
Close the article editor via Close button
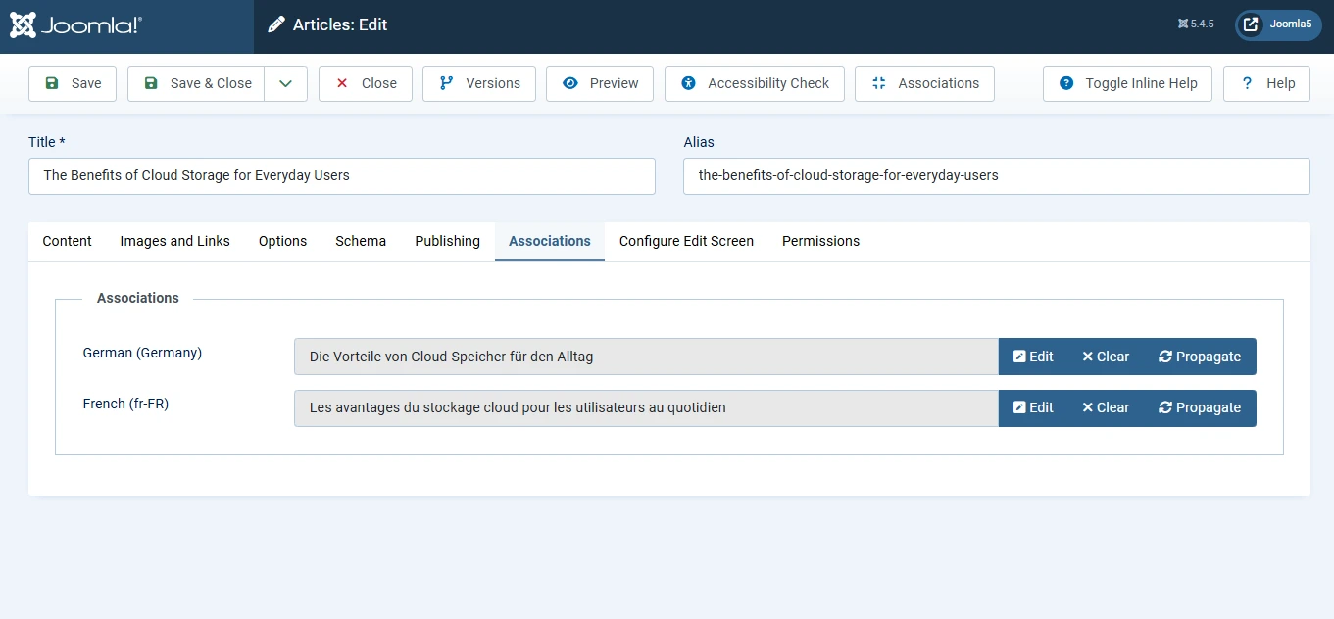[366, 83]
